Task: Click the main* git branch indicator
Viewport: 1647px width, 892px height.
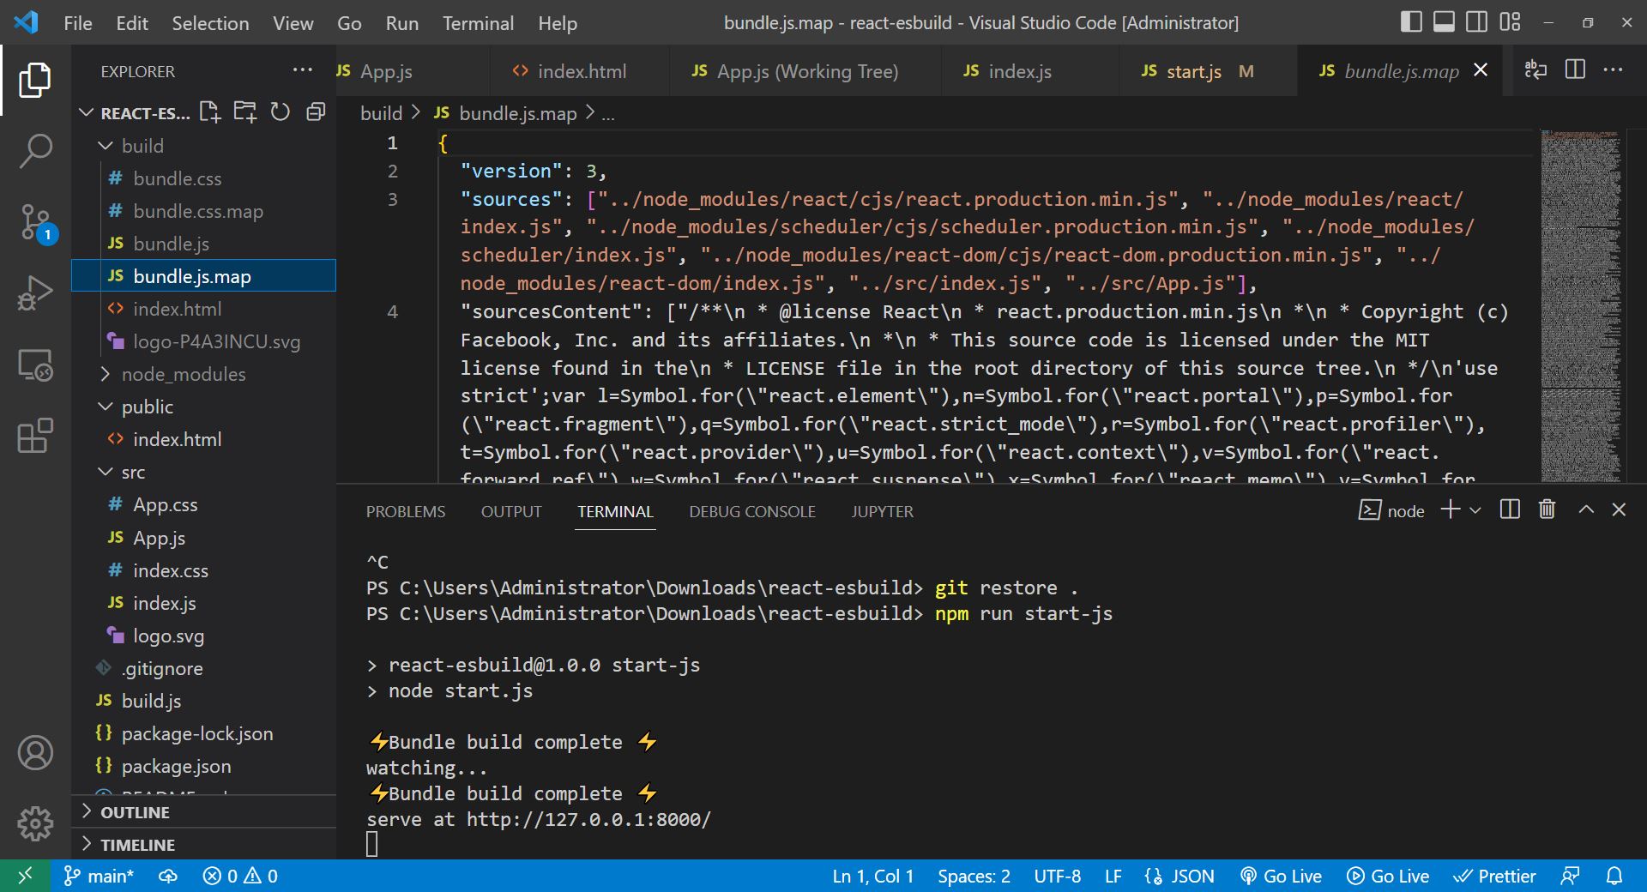Action: point(99,876)
